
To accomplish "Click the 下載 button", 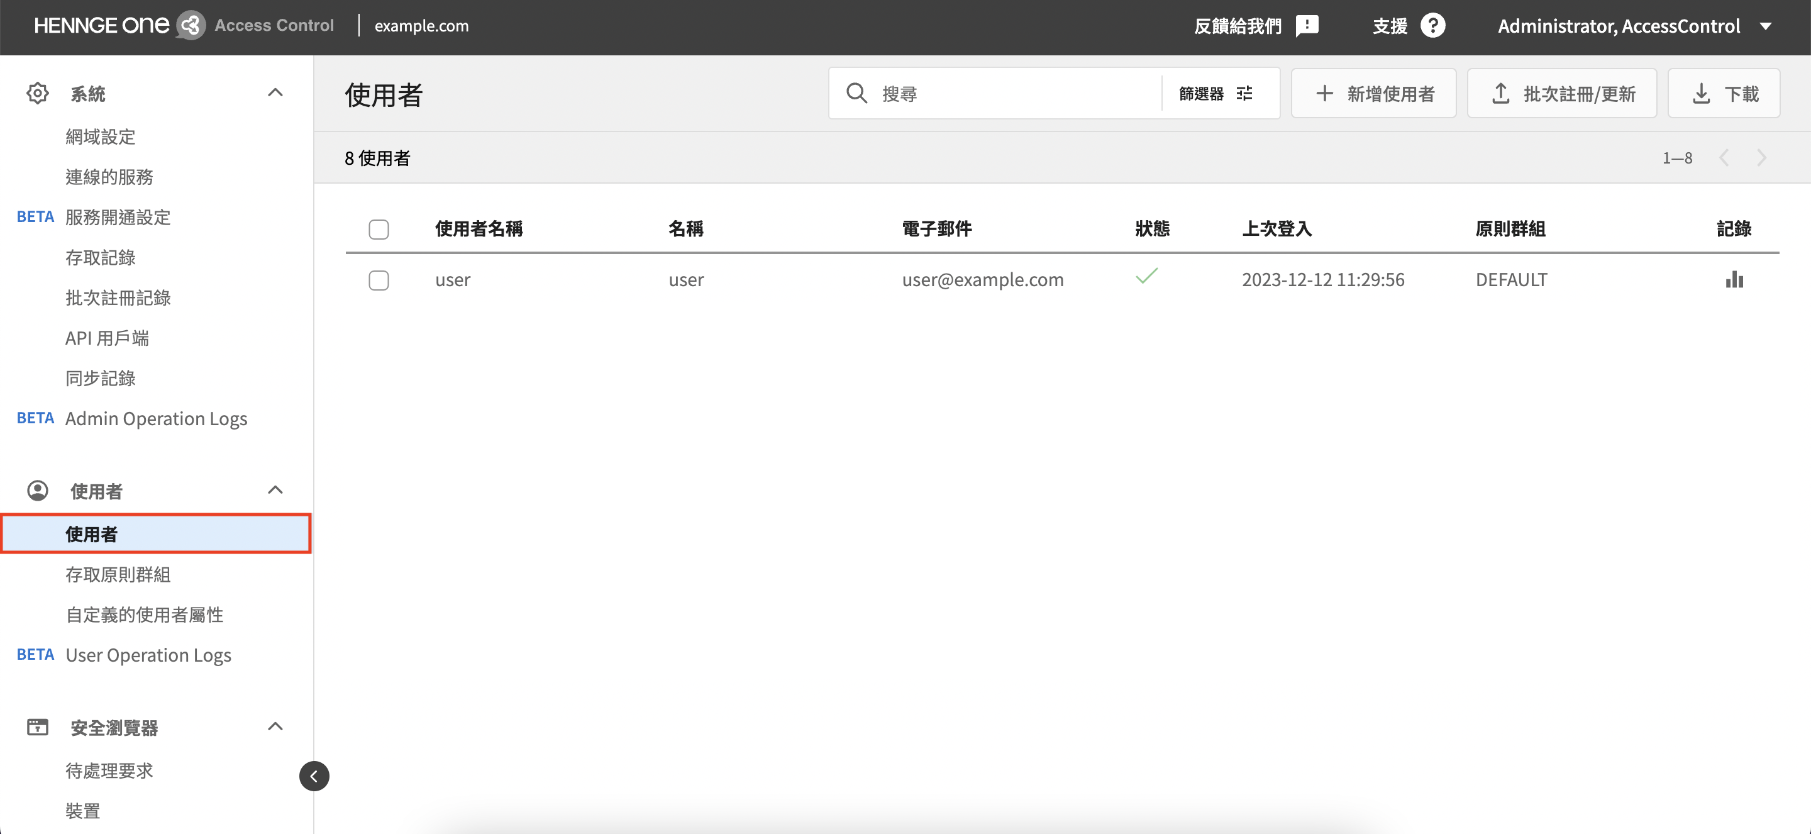I will pyautogui.click(x=1724, y=93).
